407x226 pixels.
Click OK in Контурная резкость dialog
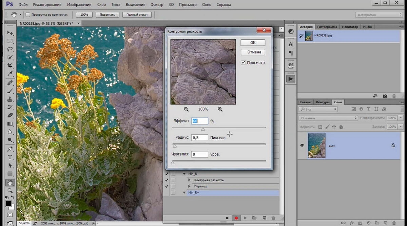253,43
